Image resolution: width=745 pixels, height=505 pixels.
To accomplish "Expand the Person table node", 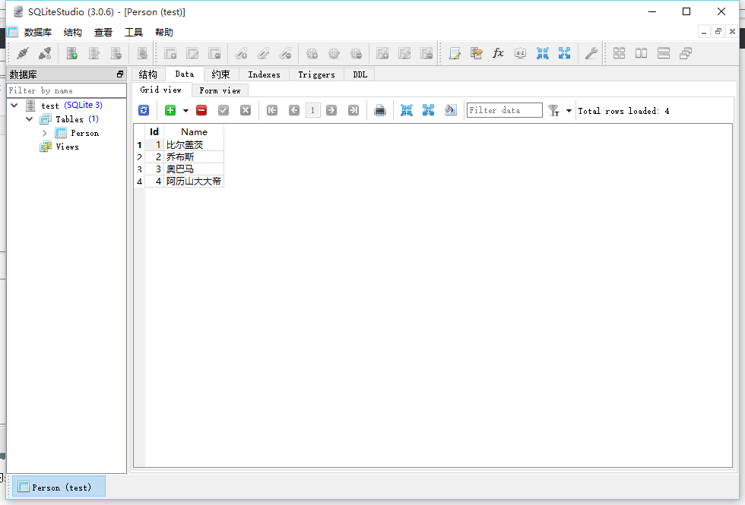I will (x=45, y=133).
